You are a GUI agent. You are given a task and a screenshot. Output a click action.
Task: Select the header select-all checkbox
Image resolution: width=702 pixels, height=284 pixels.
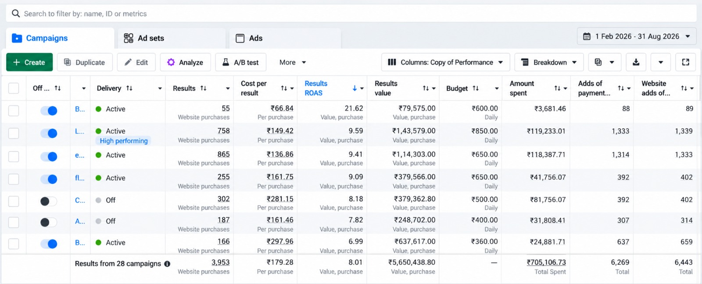point(14,88)
